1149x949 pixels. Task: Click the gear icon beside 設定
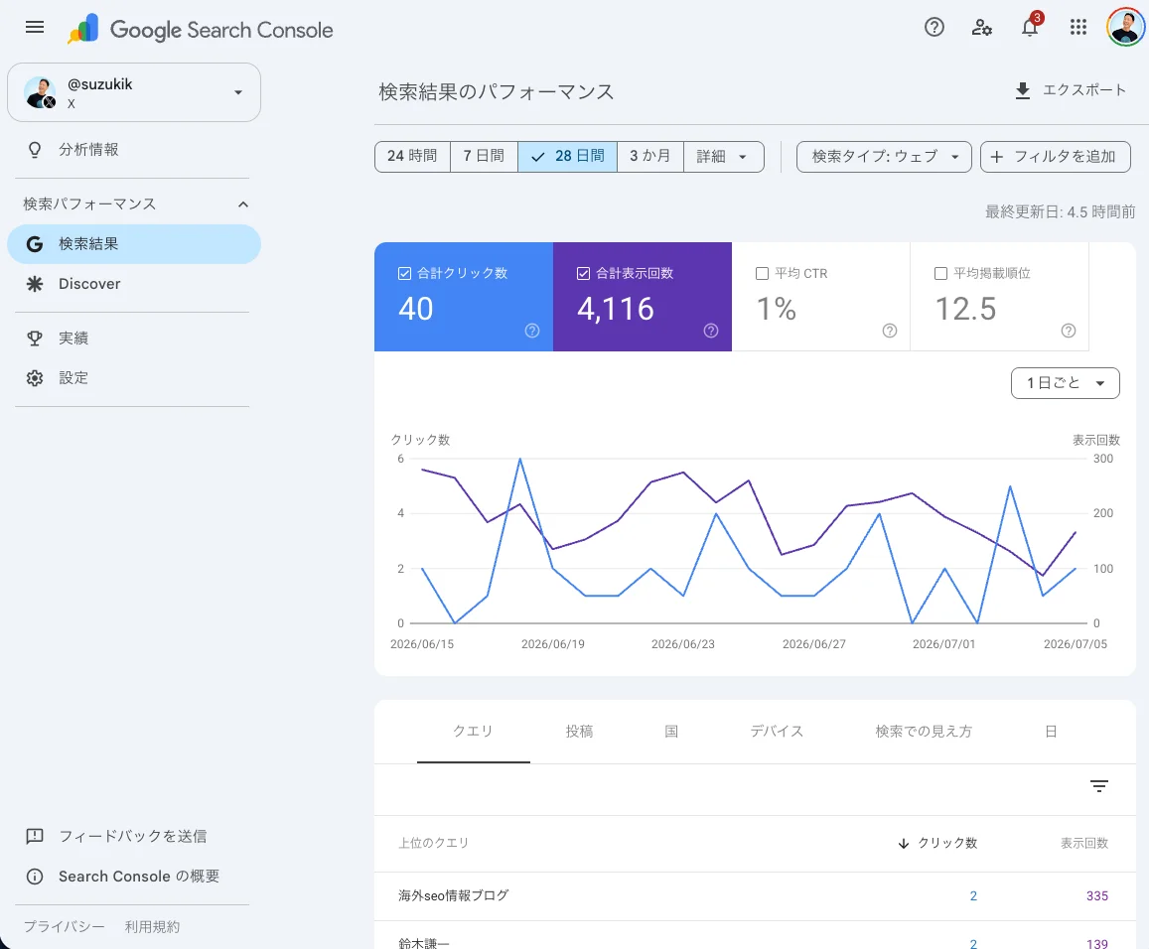[35, 378]
